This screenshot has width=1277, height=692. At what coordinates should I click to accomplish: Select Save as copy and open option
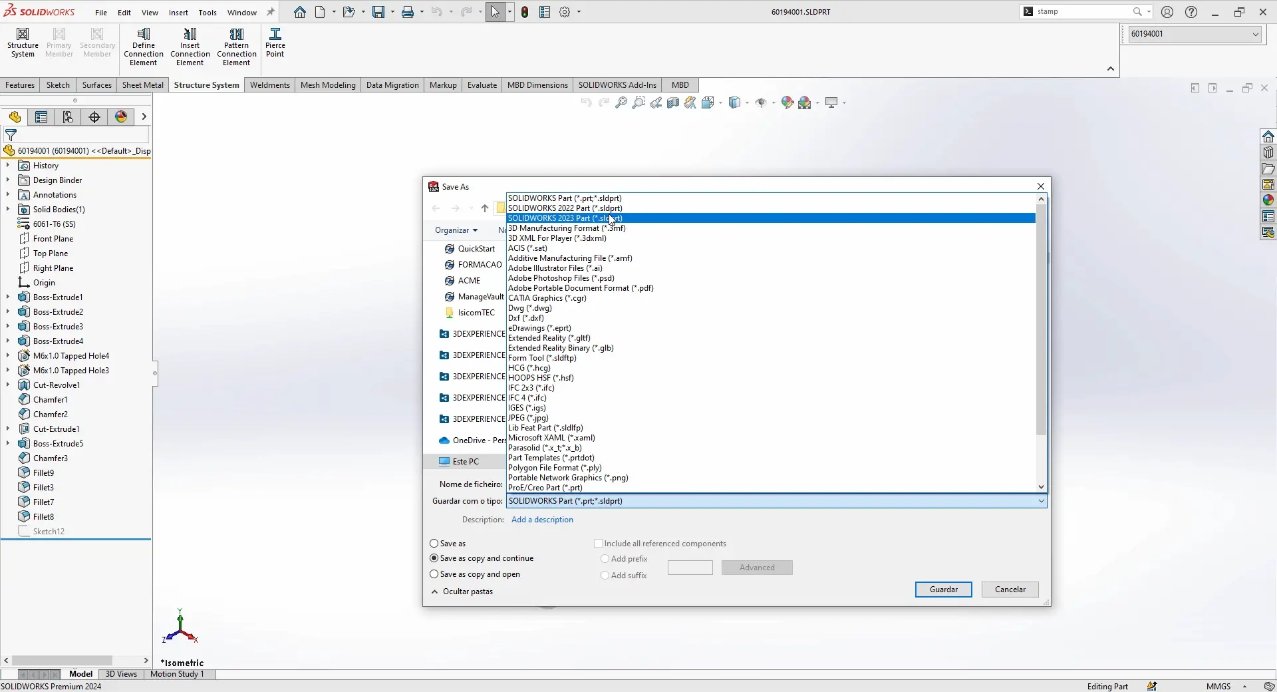pos(433,574)
